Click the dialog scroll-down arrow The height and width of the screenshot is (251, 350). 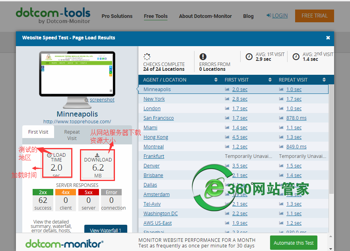point(331,249)
